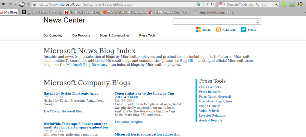The image size is (306, 137).
Task: Click the News Center heading
Action: tap(64, 20)
